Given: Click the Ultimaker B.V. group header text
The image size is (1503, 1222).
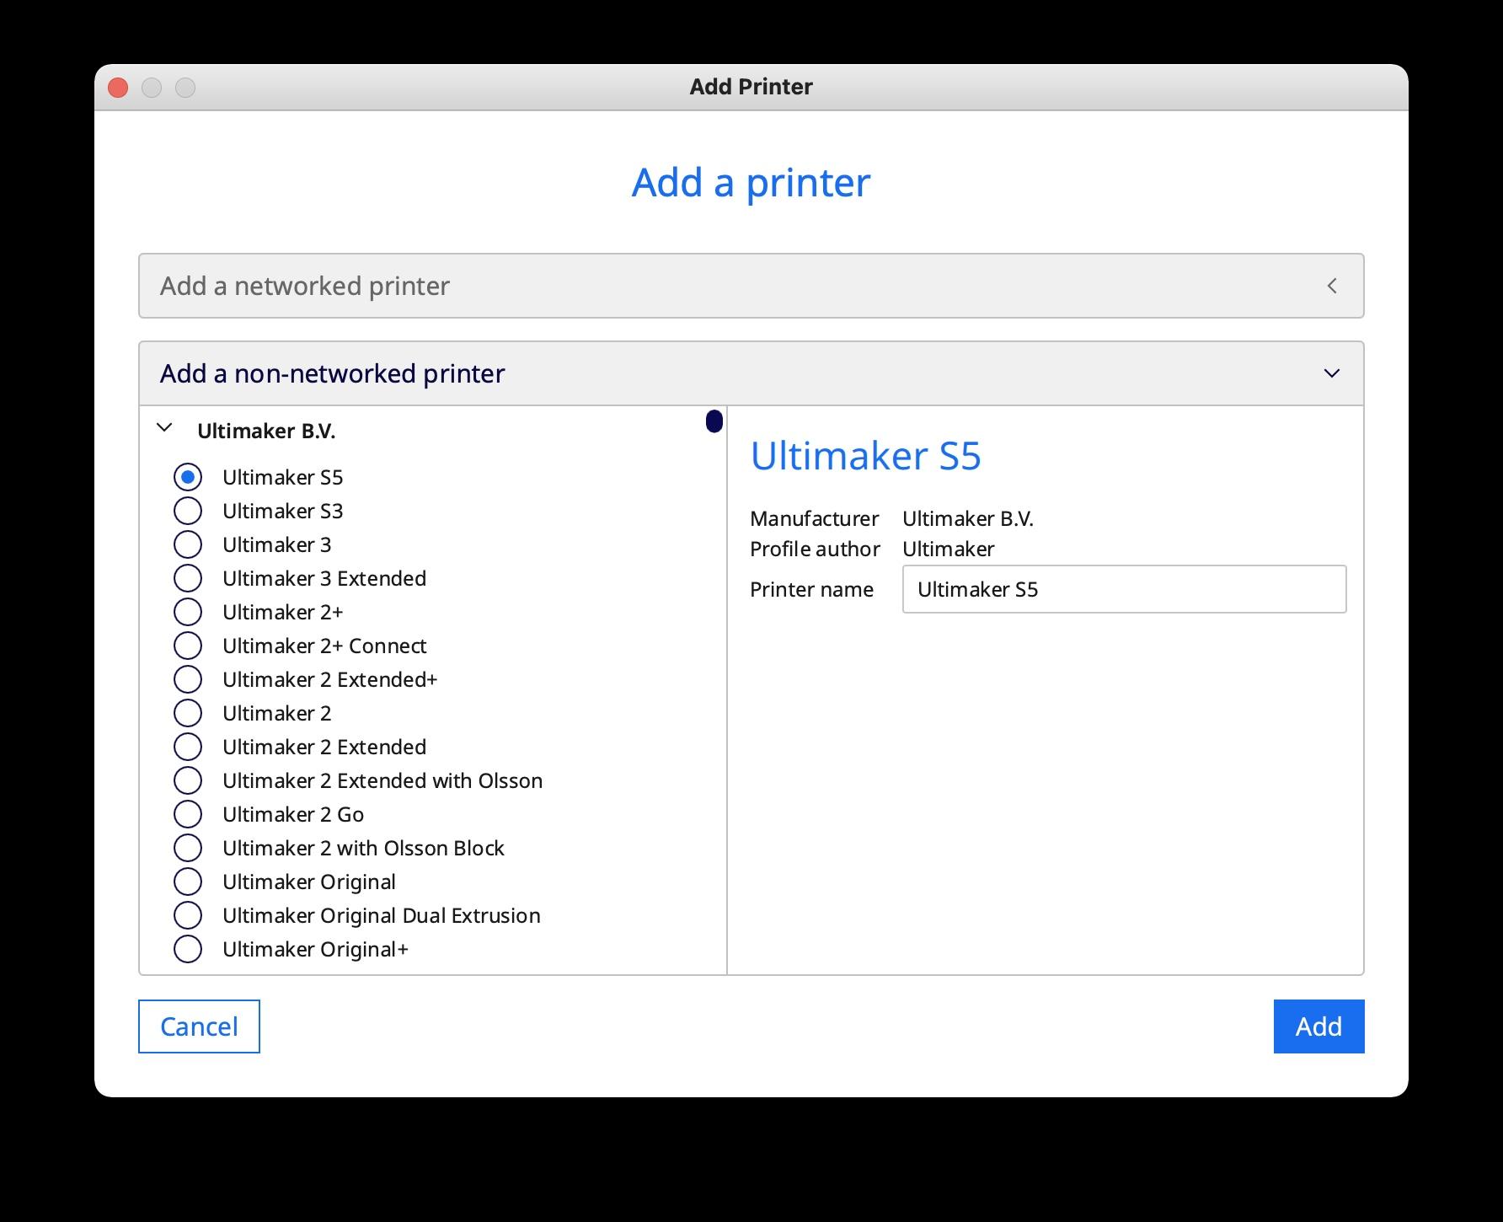Looking at the screenshot, I should (x=266, y=431).
